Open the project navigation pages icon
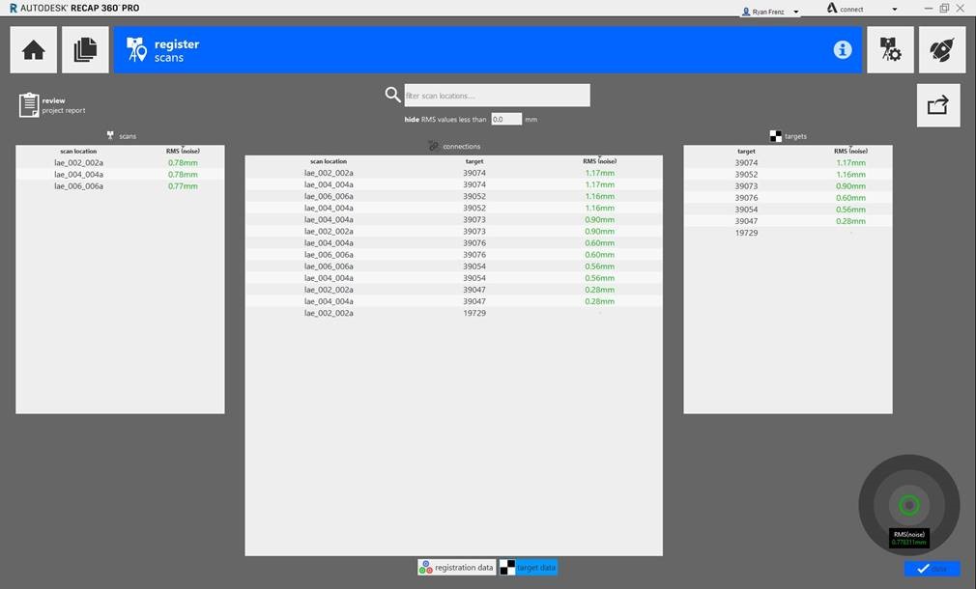Viewport: 976px width, 589px height. [x=85, y=49]
